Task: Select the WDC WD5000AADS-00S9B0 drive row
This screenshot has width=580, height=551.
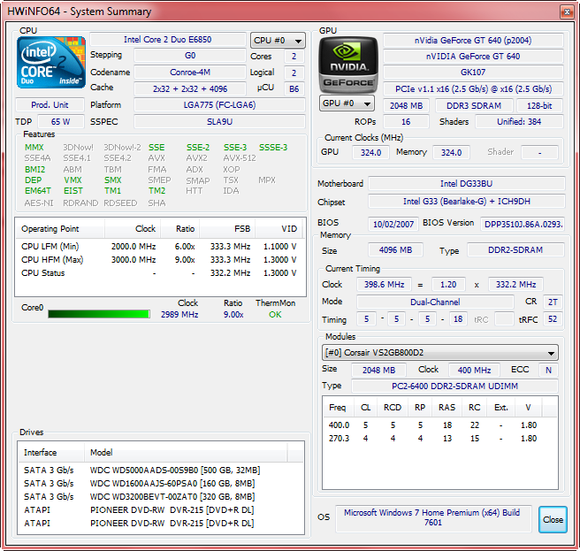Action: 161,471
